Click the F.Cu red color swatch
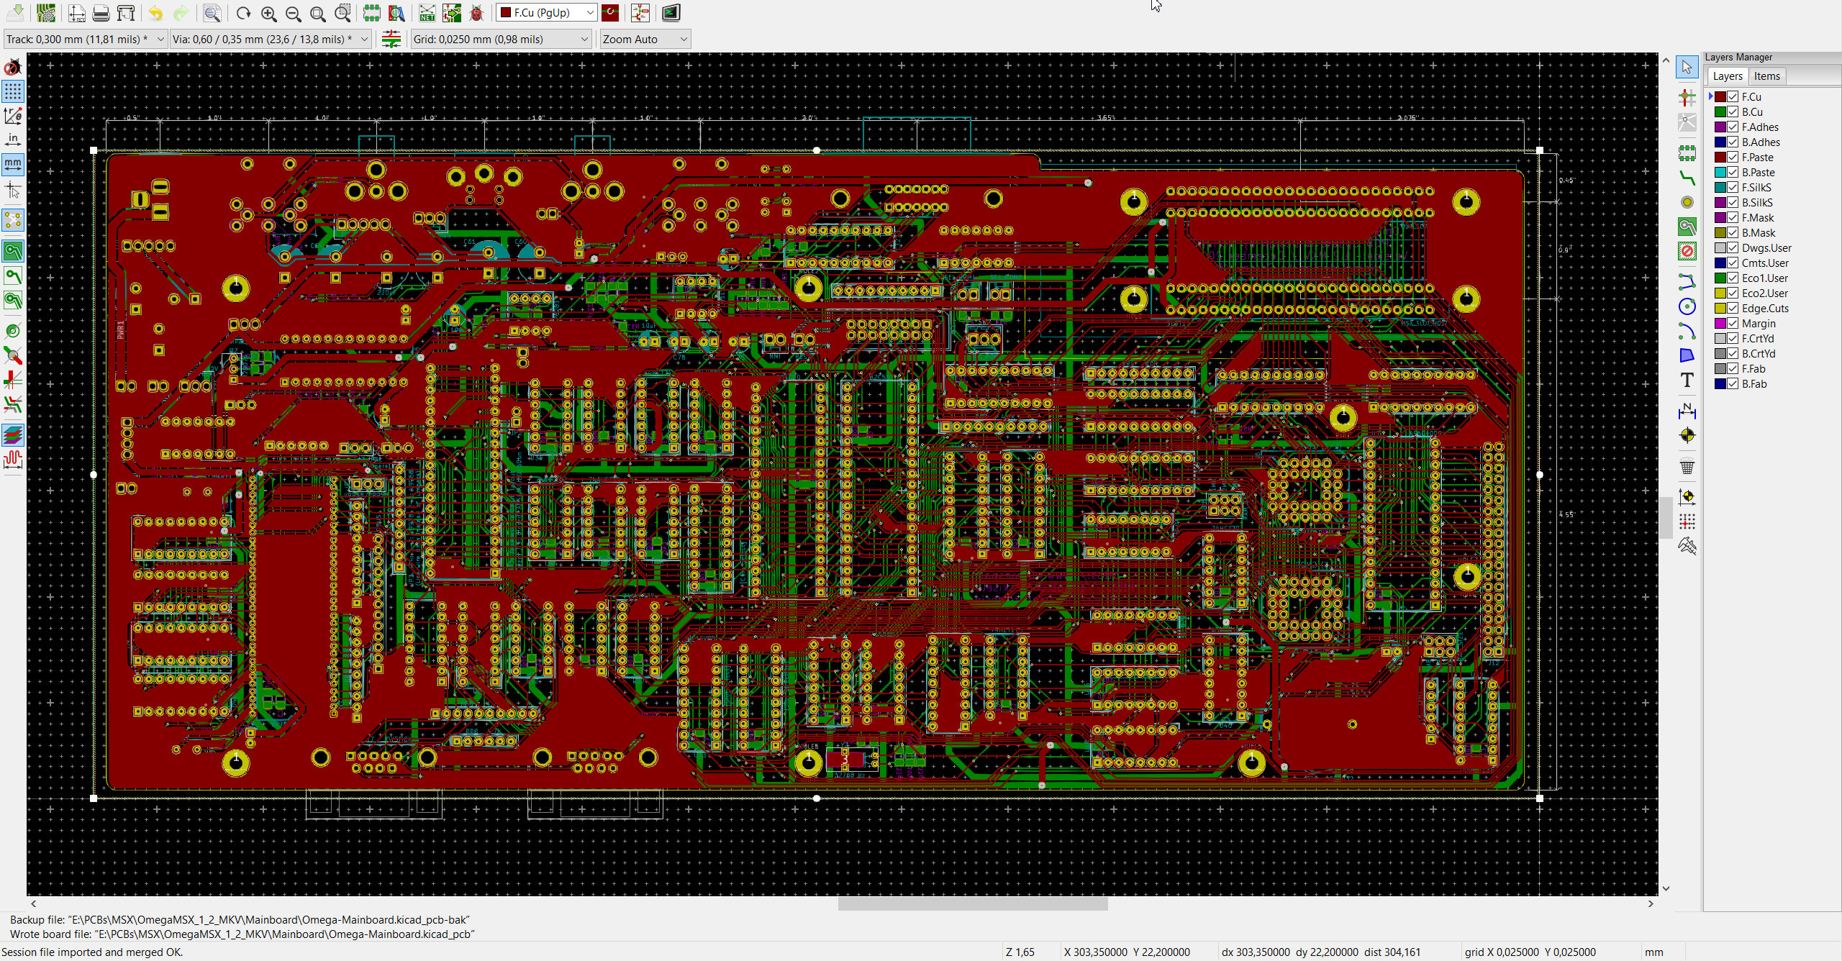The height and width of the screenshot is (961, 1842). 1720,96
